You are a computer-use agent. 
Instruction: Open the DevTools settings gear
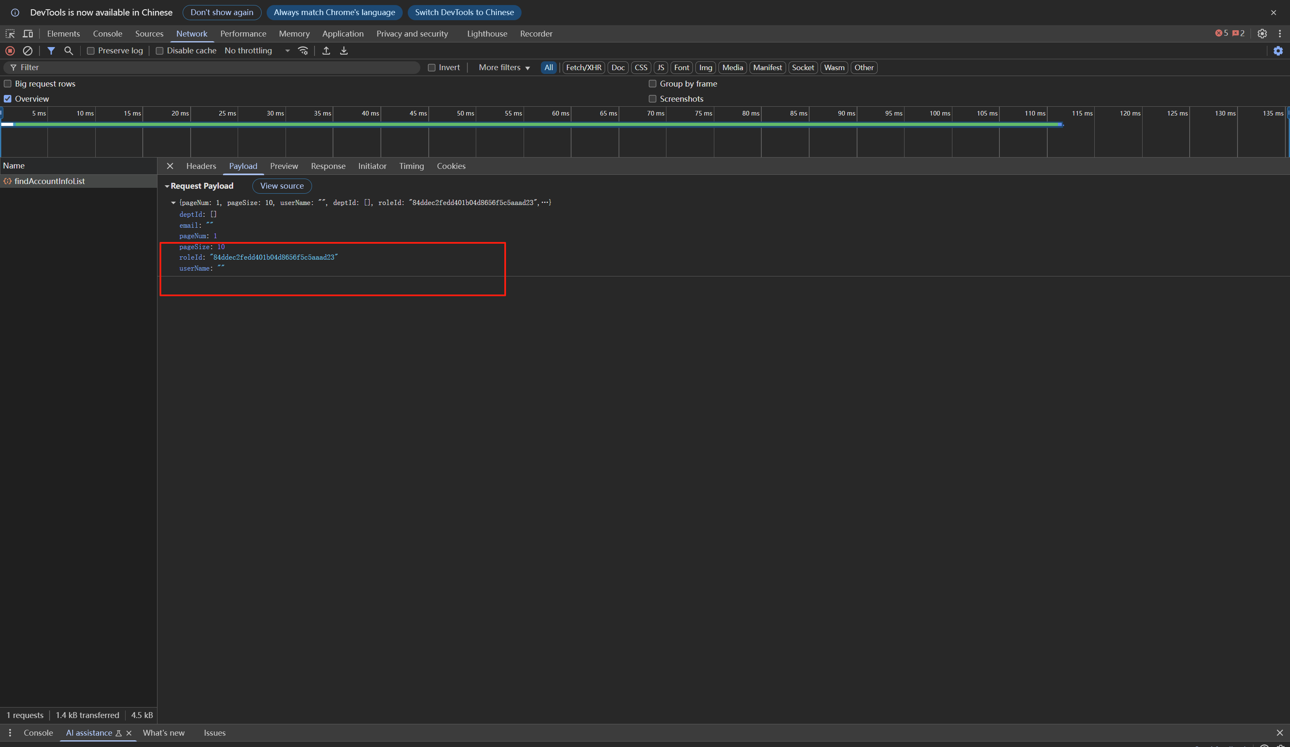[1262, 34]
